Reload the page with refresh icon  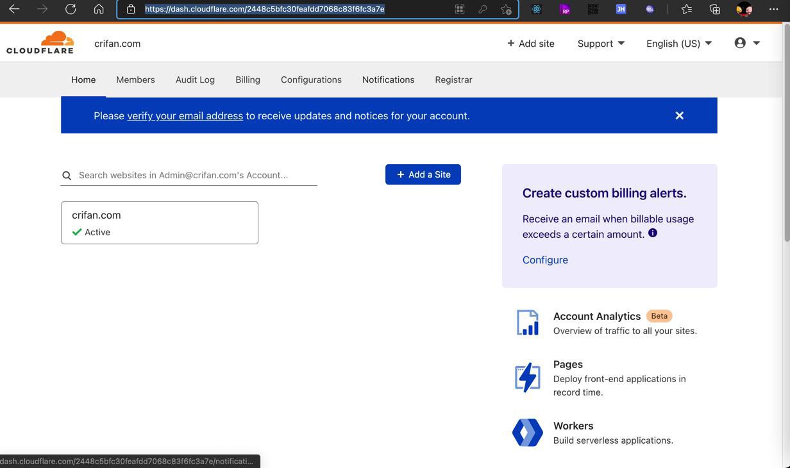(71, 9)
